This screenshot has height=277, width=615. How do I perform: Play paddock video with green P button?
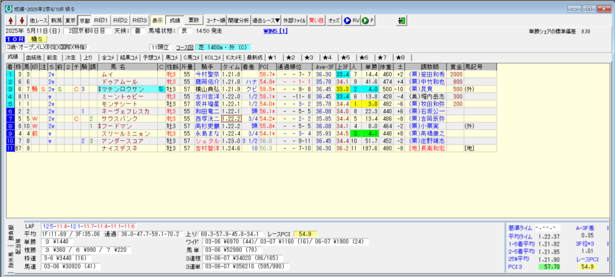tap(368, 20)
